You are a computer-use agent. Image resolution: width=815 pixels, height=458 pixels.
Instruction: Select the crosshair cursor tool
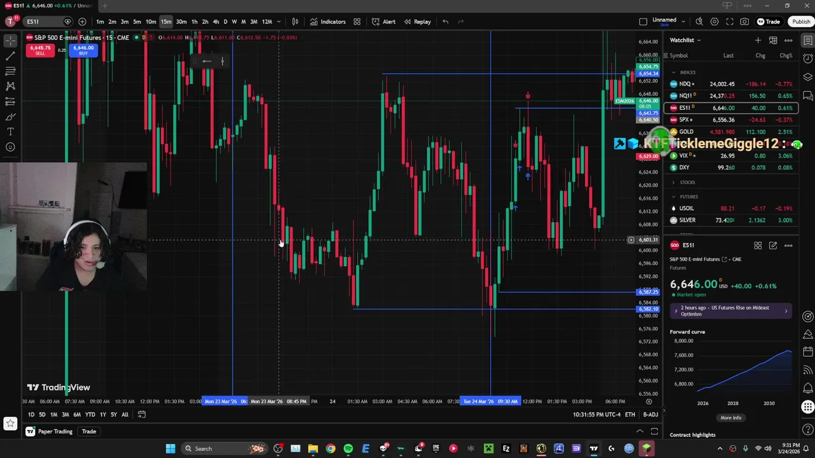[10, 40]
